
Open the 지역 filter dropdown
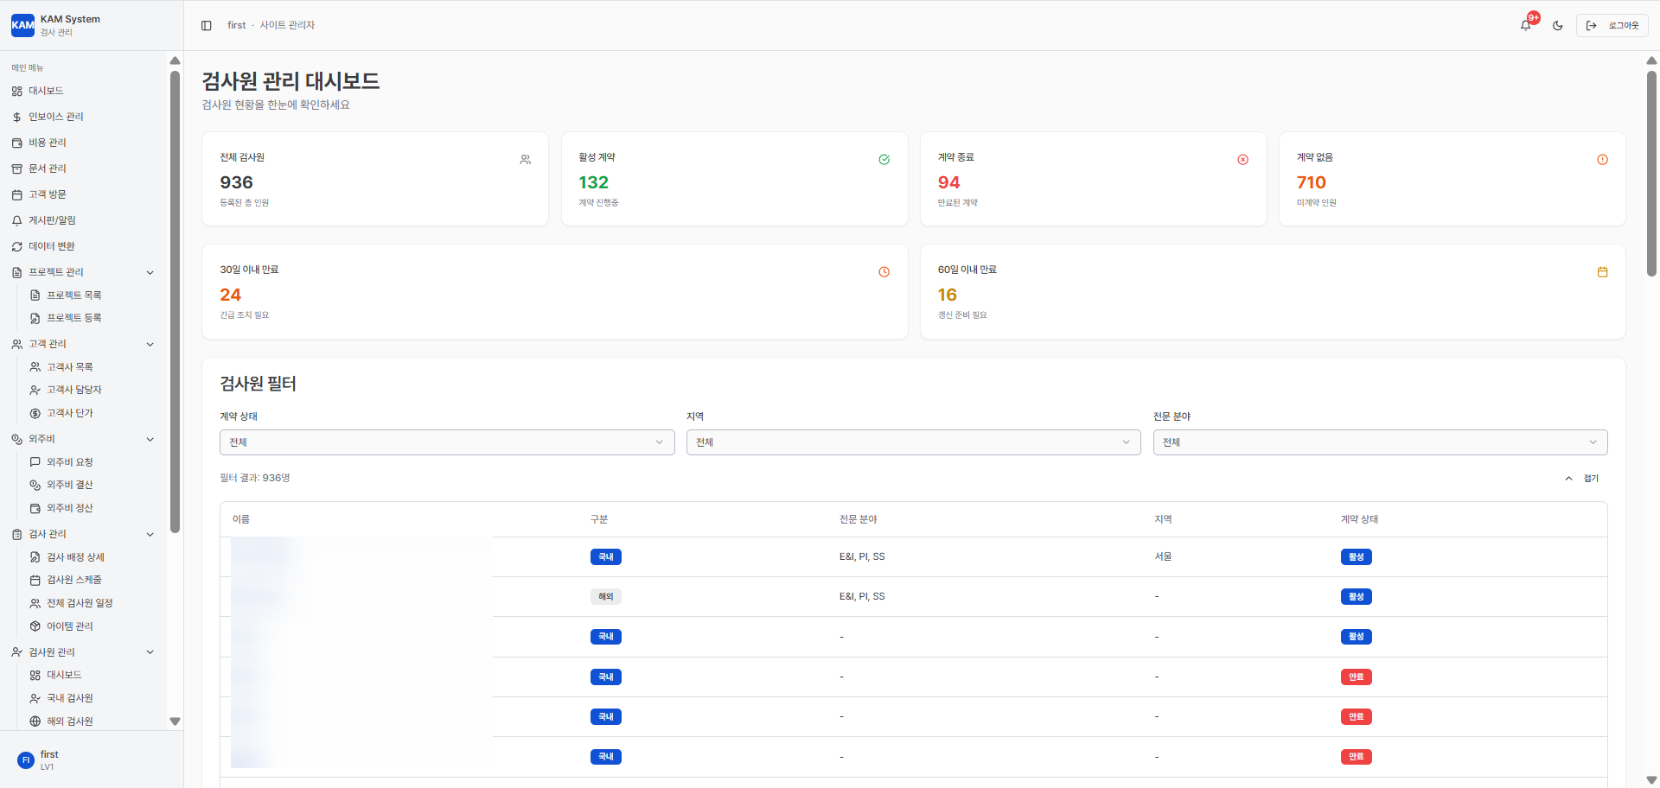913,442
